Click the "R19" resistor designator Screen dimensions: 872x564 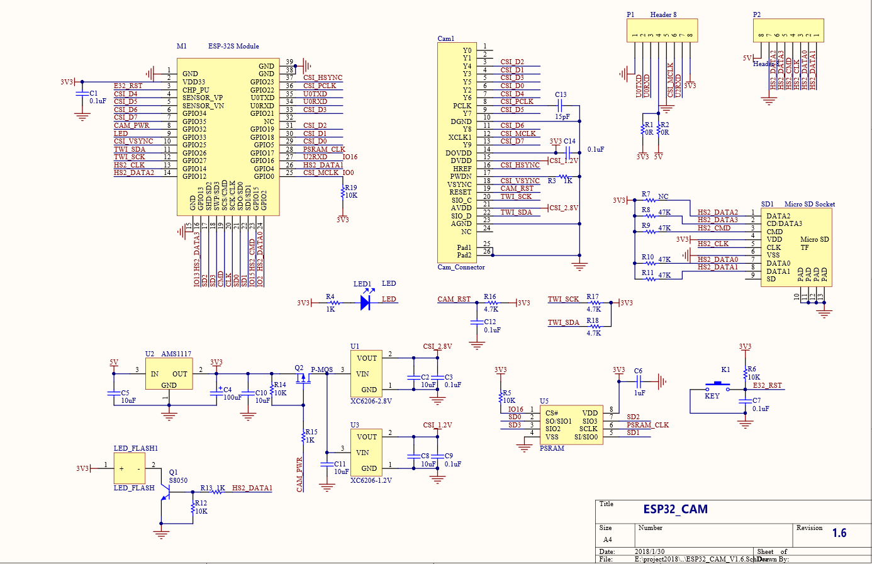350,188
